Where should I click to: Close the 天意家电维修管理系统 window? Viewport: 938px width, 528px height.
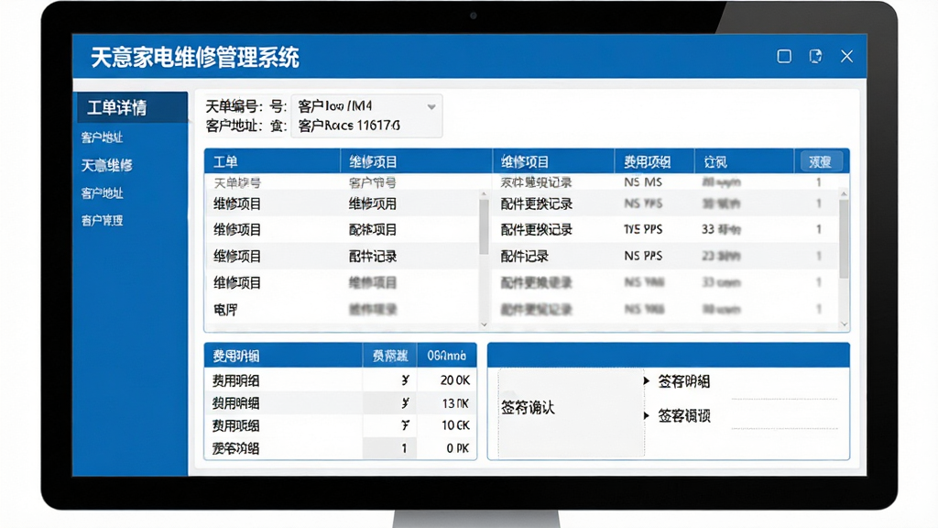[846, 56]
